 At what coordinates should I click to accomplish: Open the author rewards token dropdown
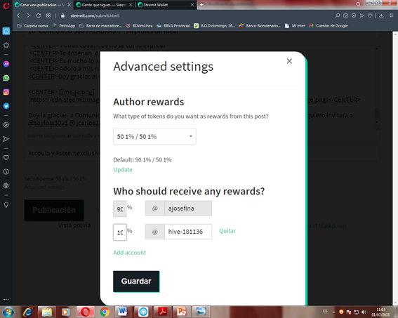[x=154, y=137]
